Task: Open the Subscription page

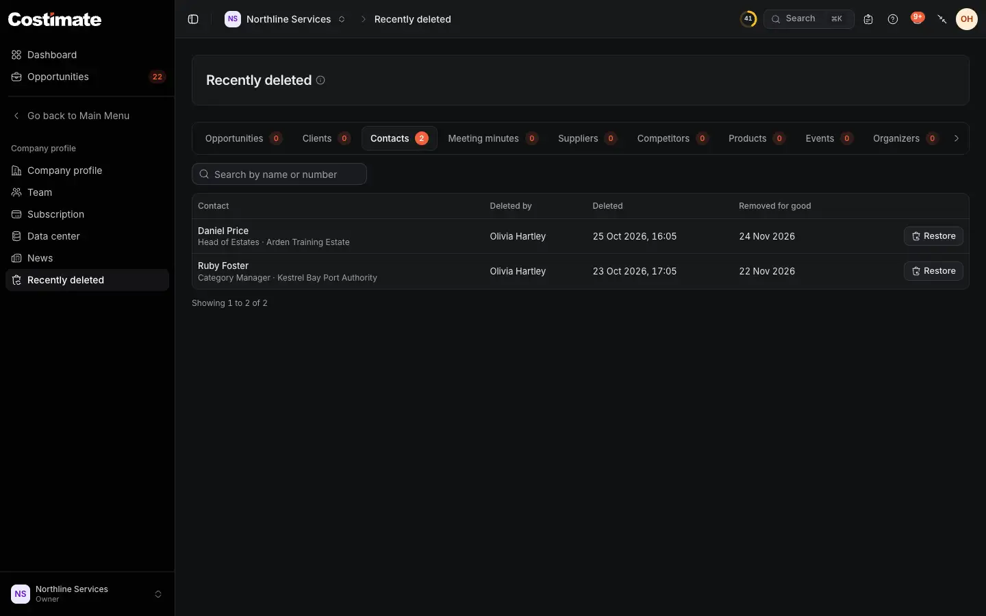Action: coord(87,214)
